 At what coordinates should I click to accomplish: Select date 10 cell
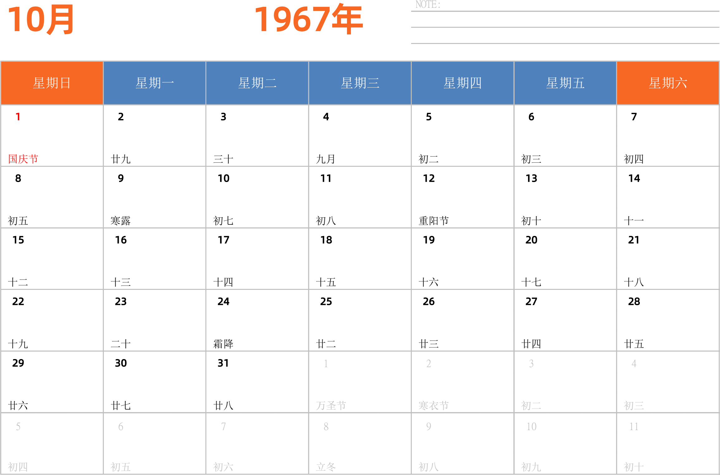(x=257, y=197)
